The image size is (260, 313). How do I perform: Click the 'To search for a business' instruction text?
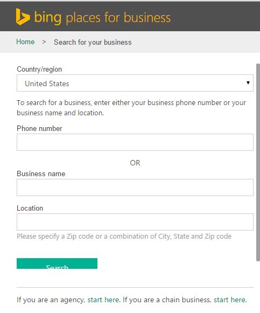131,108
